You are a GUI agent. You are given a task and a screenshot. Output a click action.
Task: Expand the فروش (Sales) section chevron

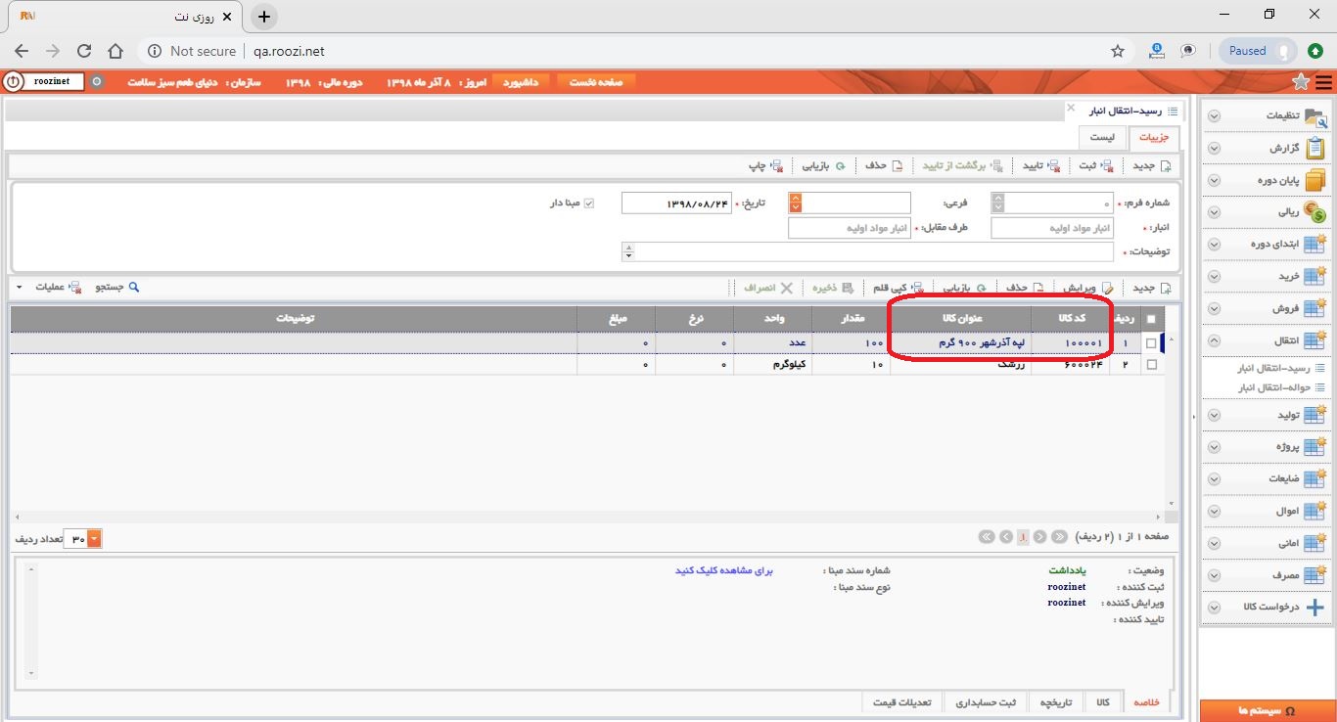(x=1214, y=309)
